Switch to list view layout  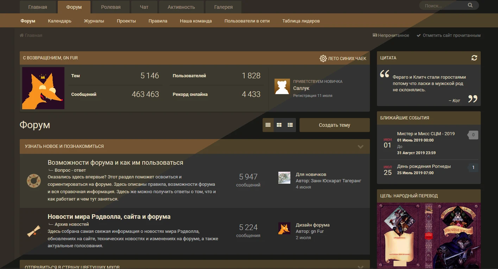pyautogui.click(x=268, y=125)
